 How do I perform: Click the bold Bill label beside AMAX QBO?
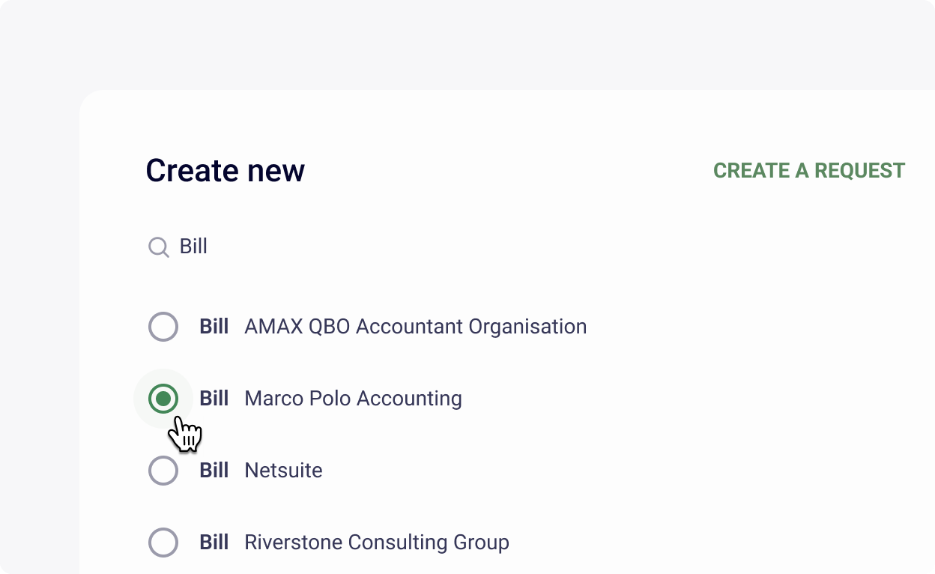(x=214, y=327)
